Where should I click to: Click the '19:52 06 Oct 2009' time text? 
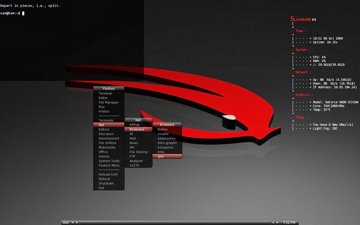point(328,38)
